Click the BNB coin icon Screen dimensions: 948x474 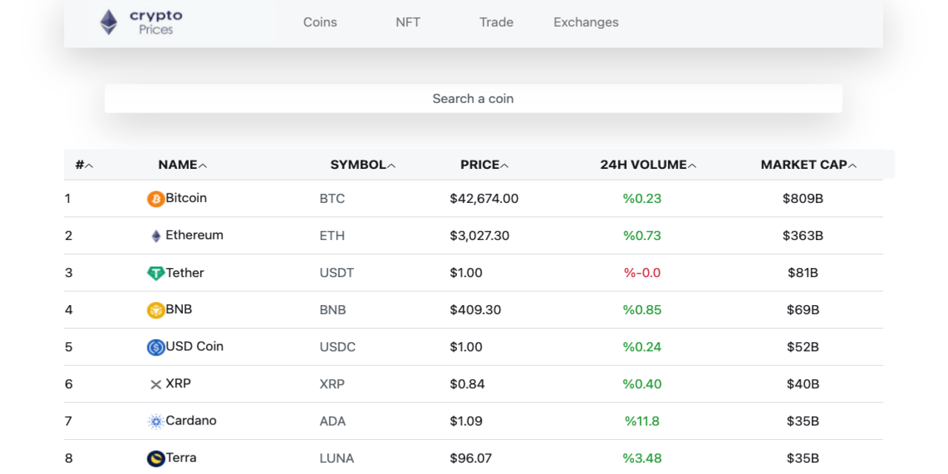point(156,310)
